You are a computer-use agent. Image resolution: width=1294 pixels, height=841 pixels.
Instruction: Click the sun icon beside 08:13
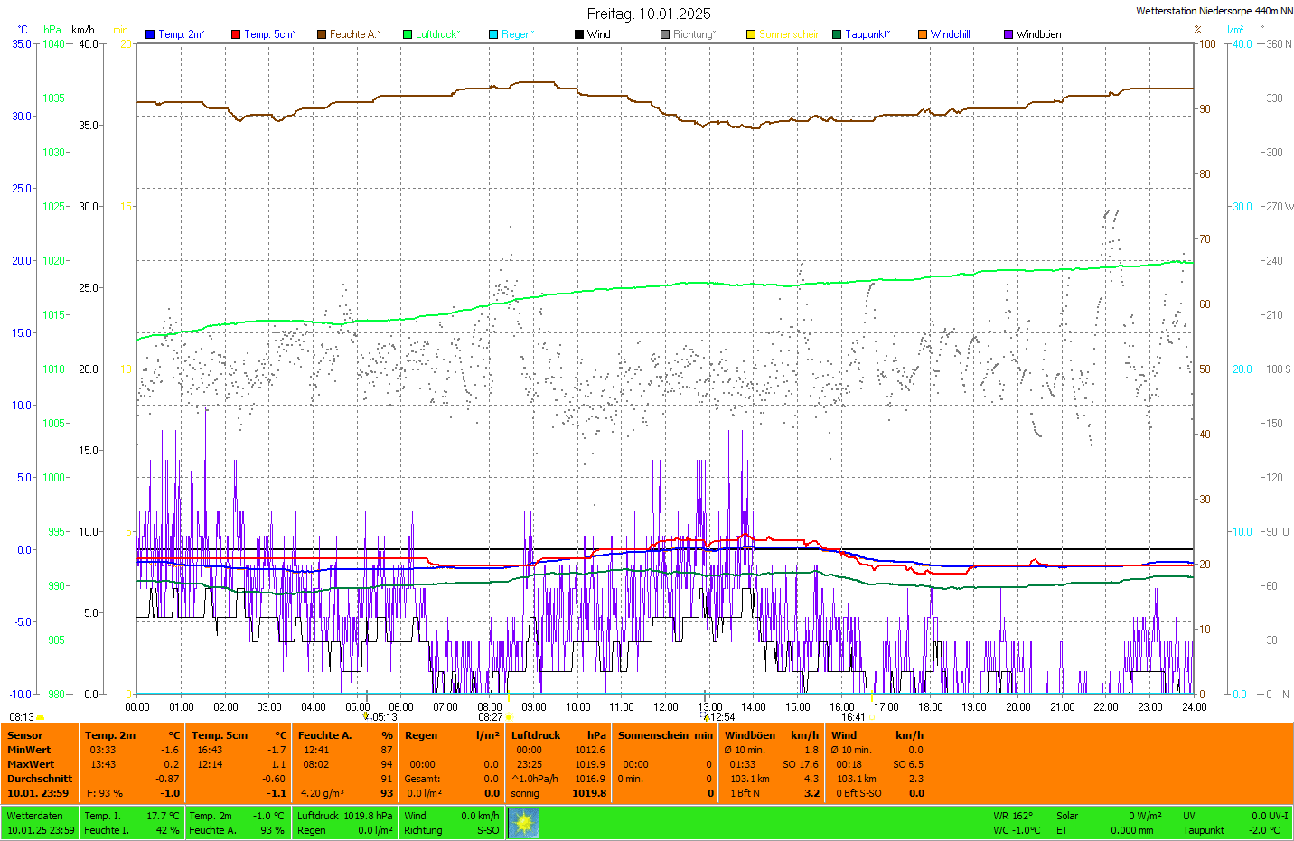pos(41,717)
